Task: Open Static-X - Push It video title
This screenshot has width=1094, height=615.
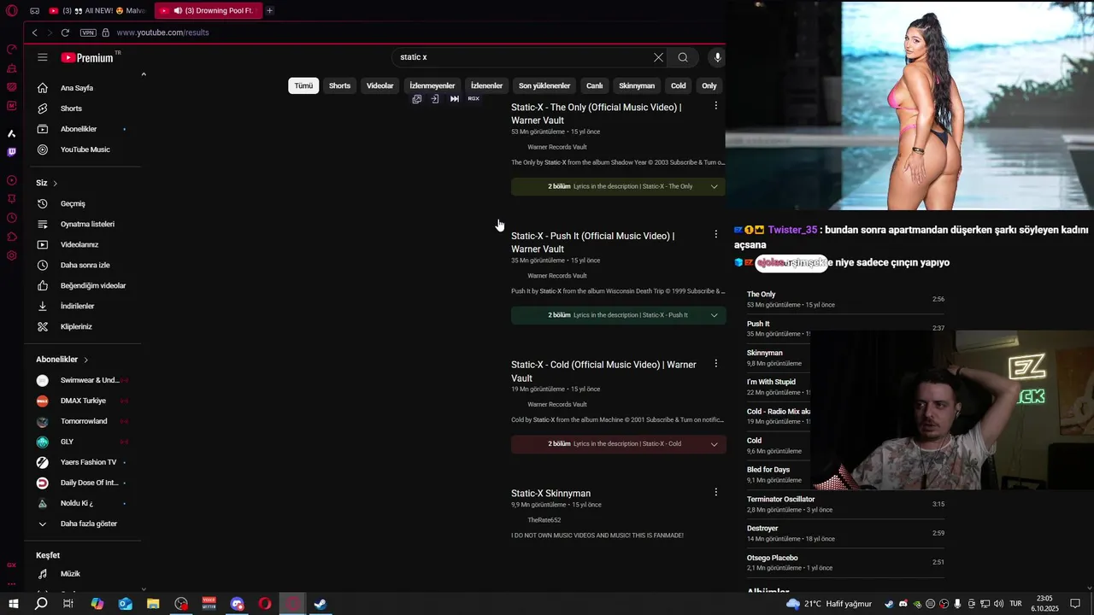Action: pos(593,243)
